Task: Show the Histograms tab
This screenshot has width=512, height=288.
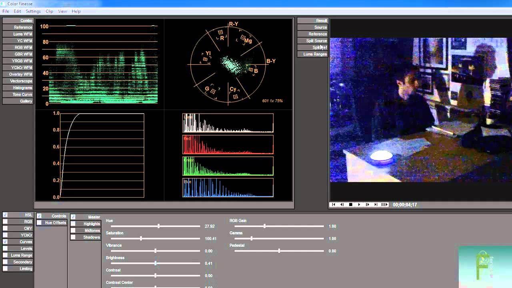Action: click(x=18, y=88)
